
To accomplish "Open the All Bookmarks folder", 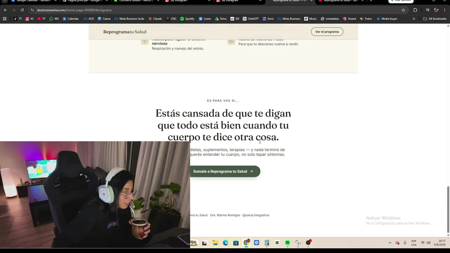I will point(435,19).
